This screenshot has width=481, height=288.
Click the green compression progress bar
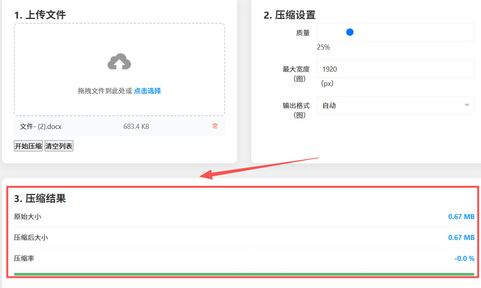pyautogui.click(x=244, y=274)
